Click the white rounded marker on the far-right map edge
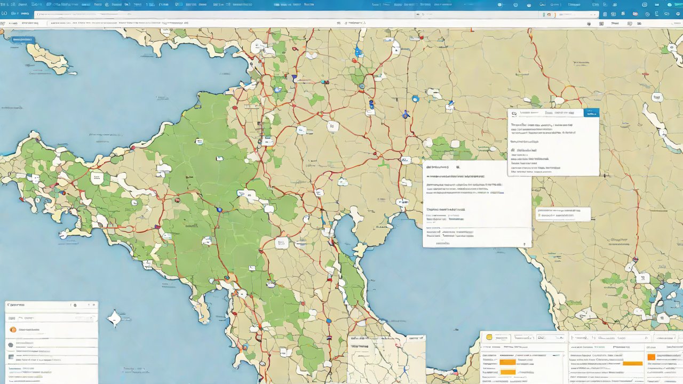 tap(657, 97)
